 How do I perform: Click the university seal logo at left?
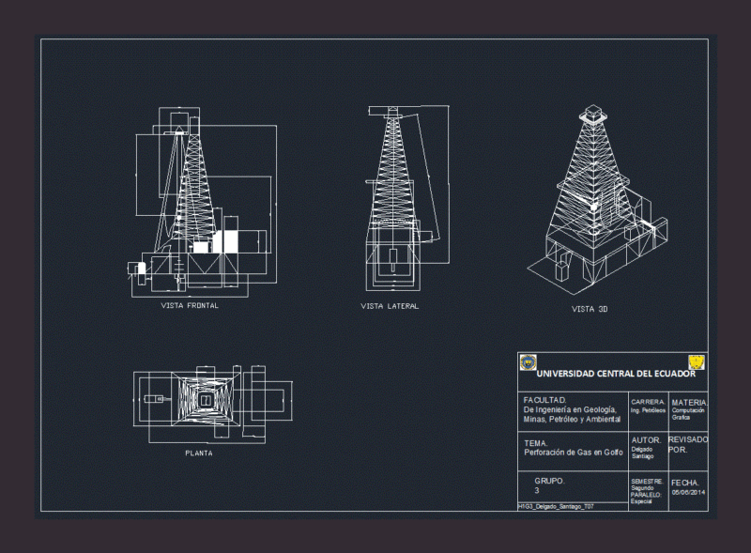(x=528, y=362)
